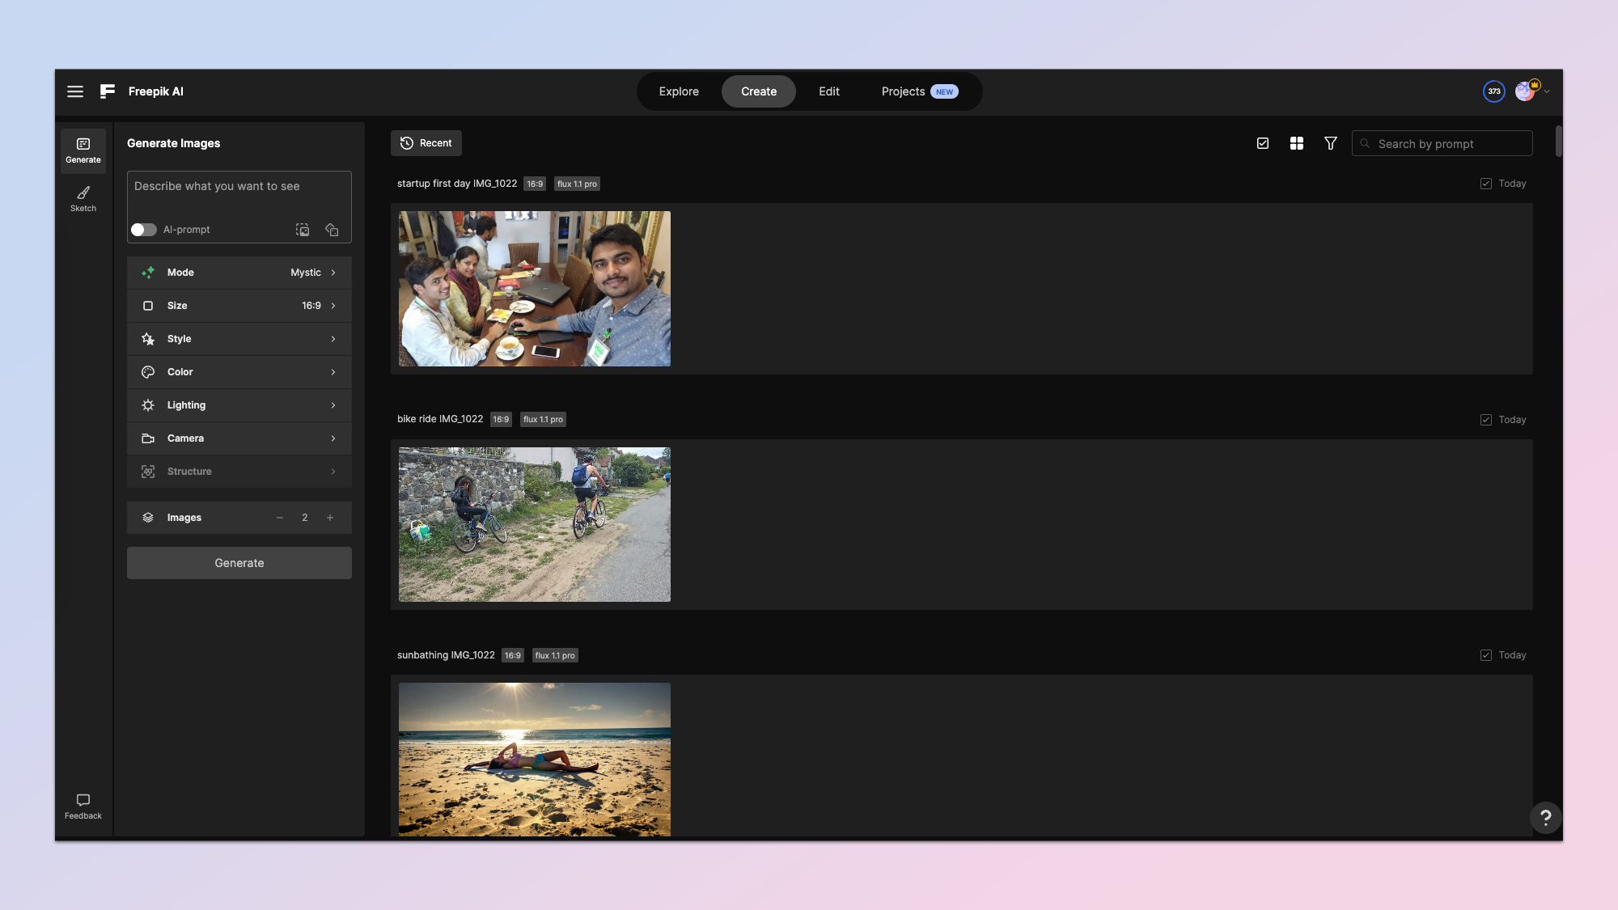The image size is (1618, 910).
Task: Open the Feedback icon
Action: click(83, 806)
